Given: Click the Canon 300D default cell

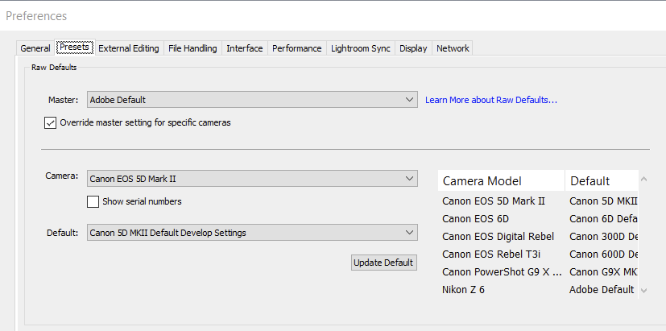Looking at the screenshot, I should tap(603, 236).
